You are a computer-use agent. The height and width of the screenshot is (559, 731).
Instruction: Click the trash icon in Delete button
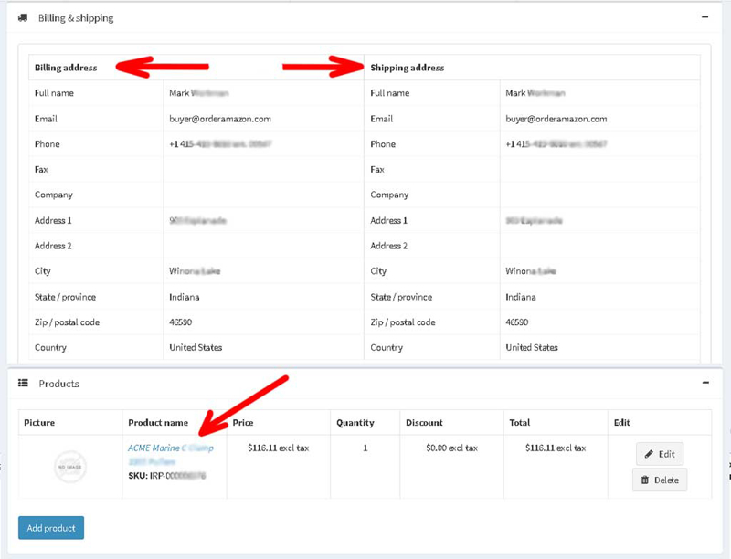pyautogui.click(x=645, y=480)
